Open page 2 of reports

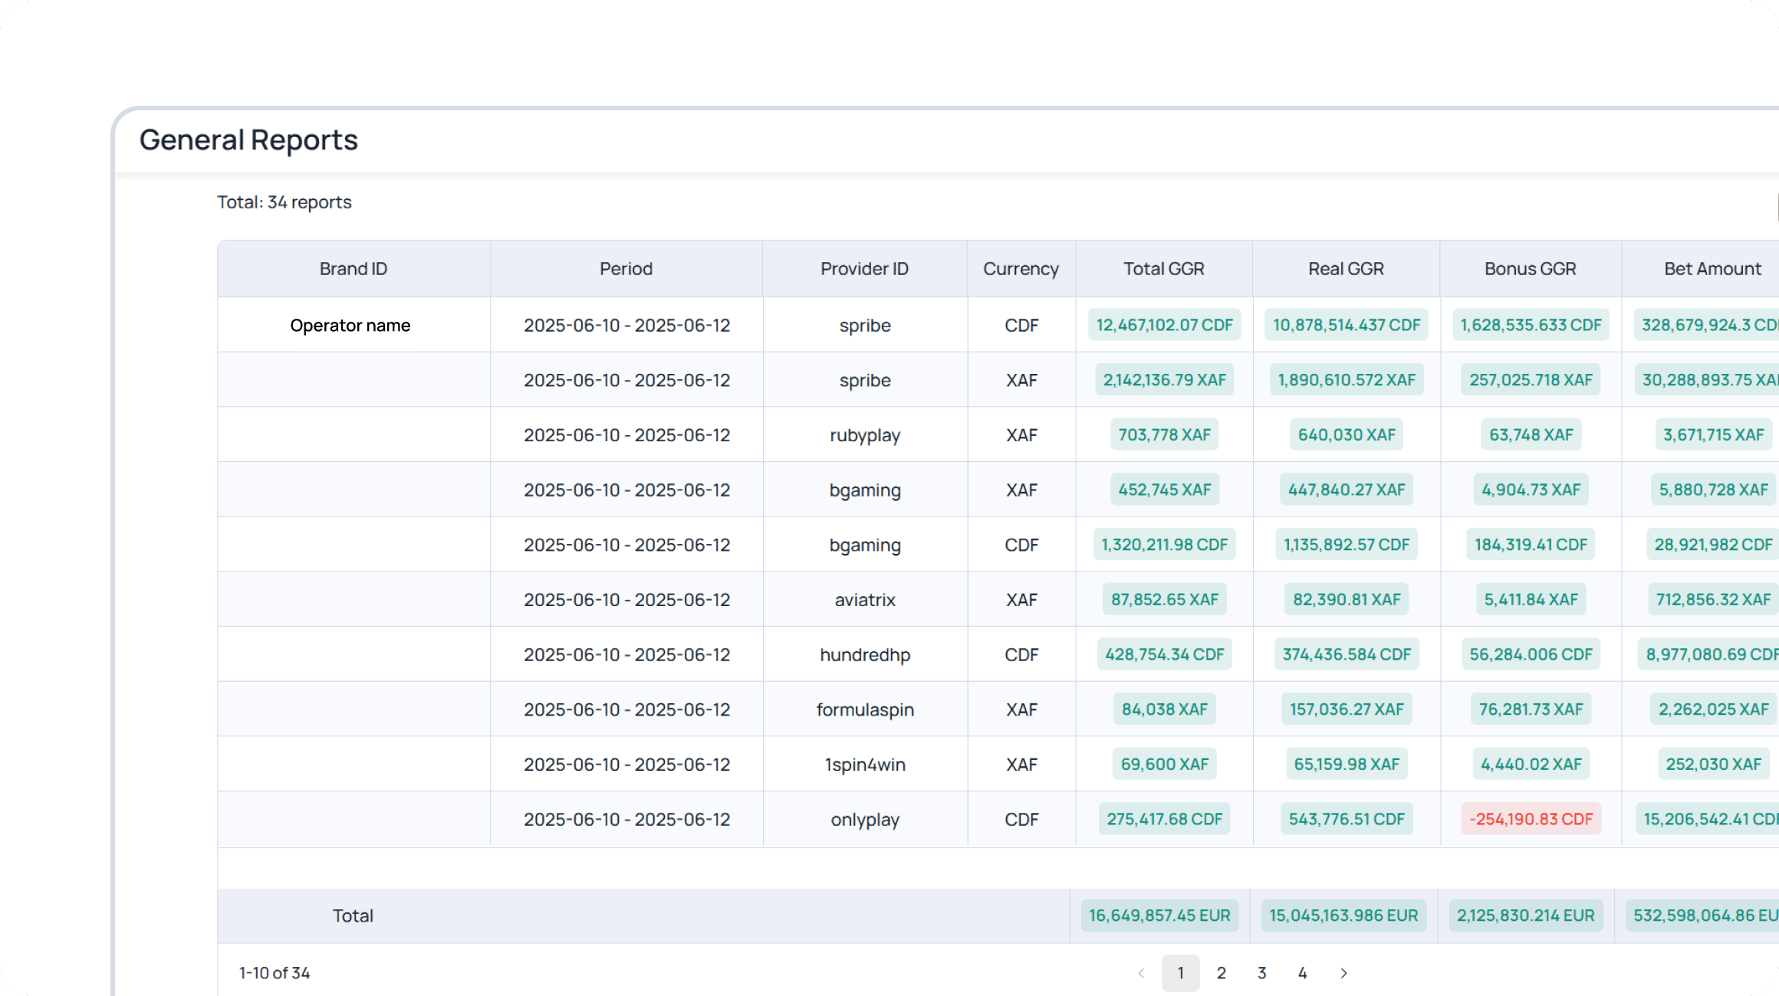point(1222,973)
